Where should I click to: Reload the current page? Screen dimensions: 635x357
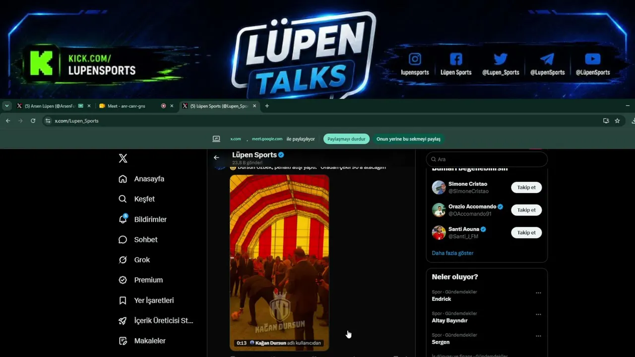point(33,120)
